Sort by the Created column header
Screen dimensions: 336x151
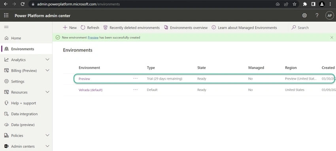pyautogui.click(x=328, y=68)
